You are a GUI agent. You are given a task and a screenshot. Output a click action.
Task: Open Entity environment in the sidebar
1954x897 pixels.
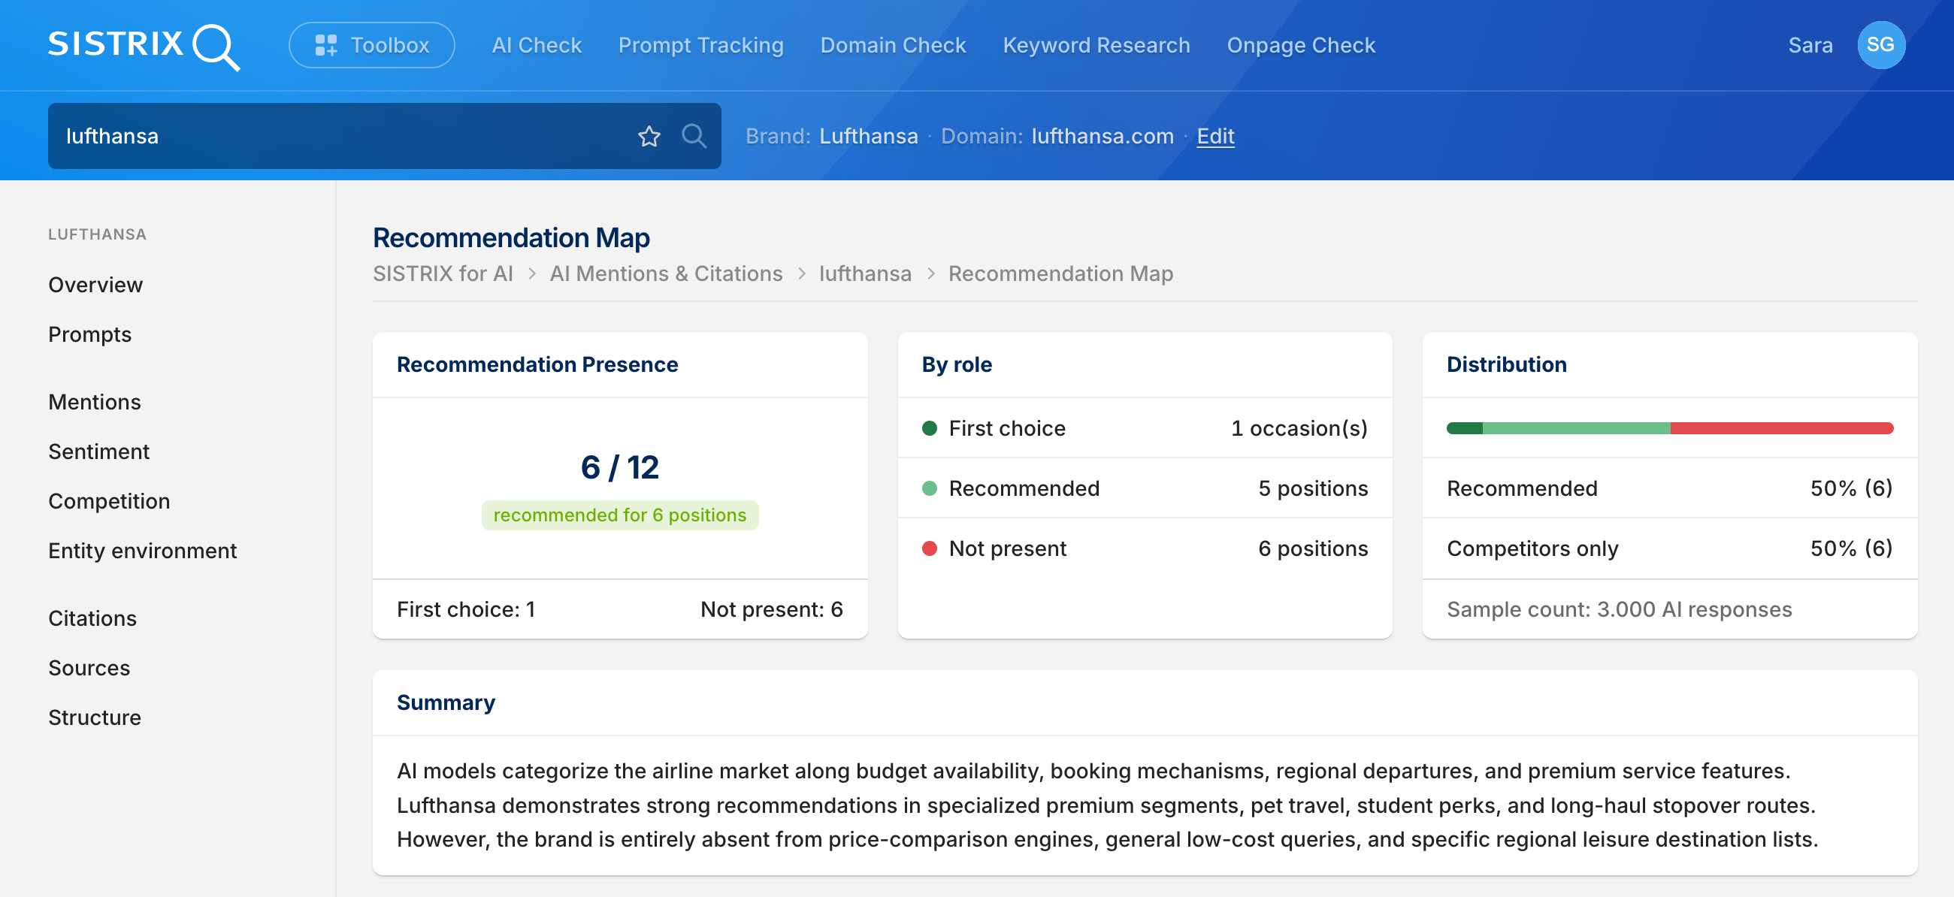click(x=143, y=551)
